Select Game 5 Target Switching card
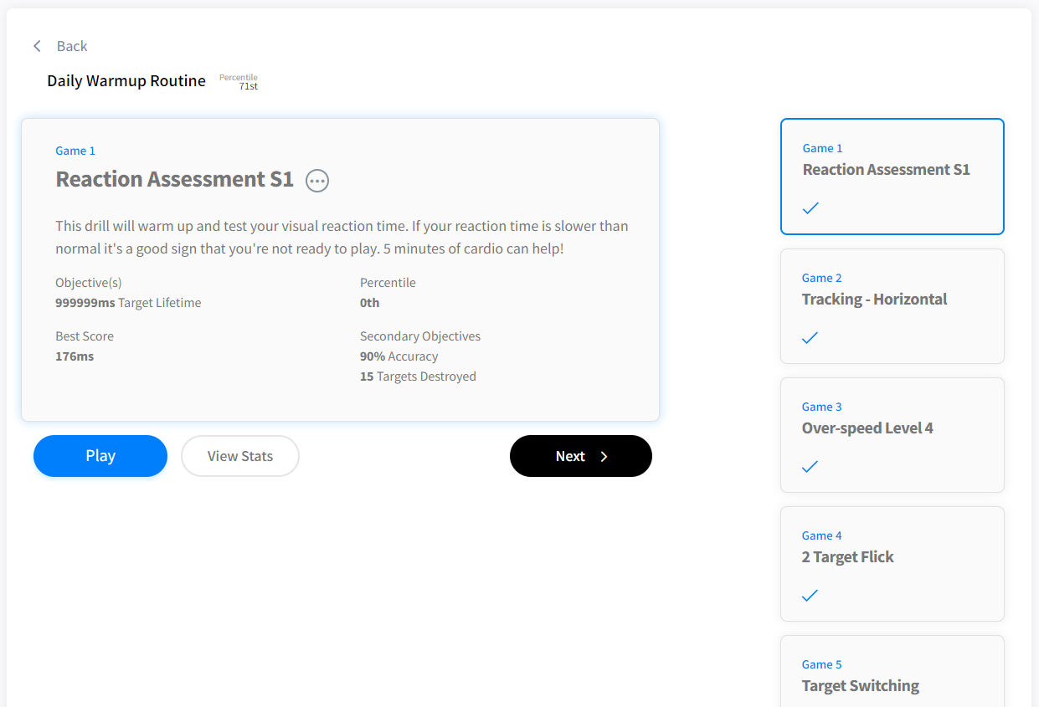This screenshot has height=707, width=1039. (892, 674)
